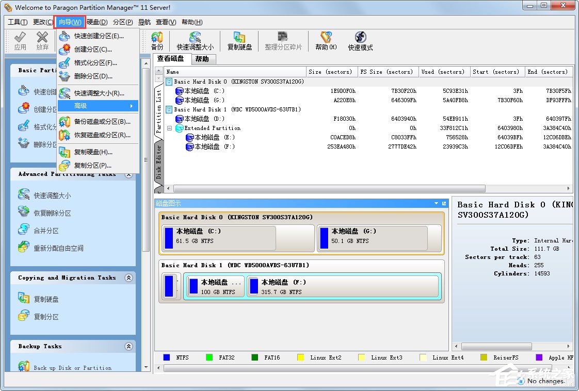Select 删除分区(D)... menu entry
This screenshot has height=391, width=579.
tap(98, 76)
